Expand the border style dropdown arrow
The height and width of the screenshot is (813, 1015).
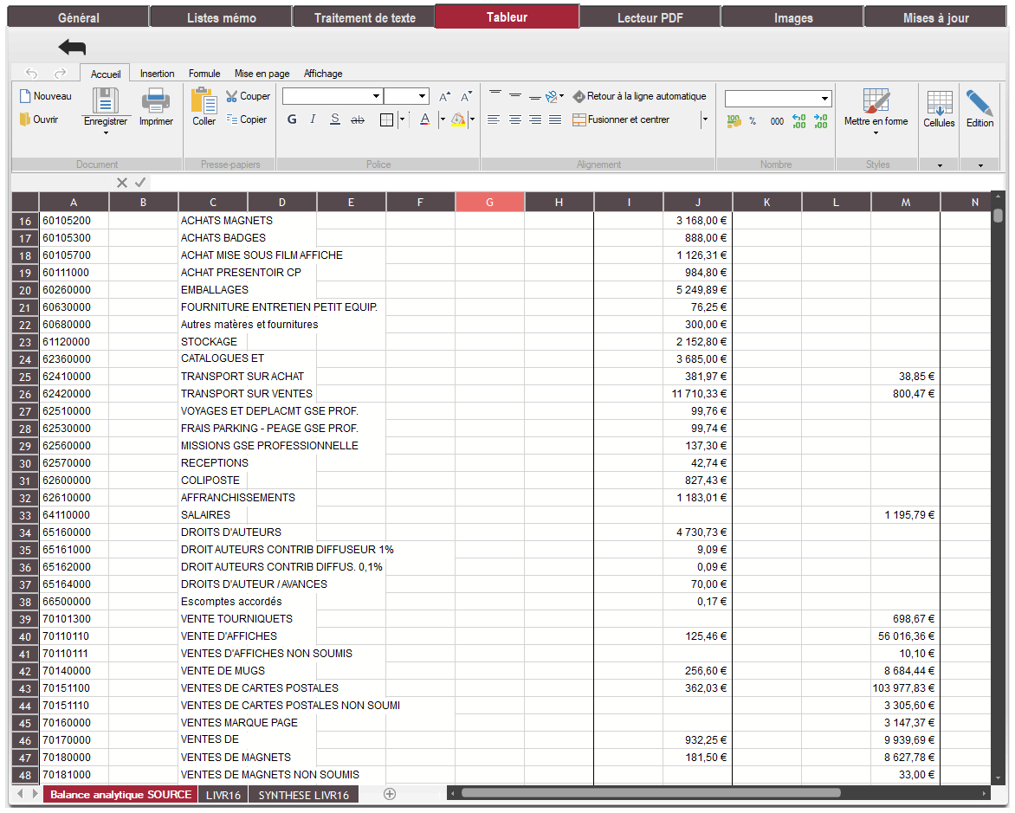(x=402, y=119)
